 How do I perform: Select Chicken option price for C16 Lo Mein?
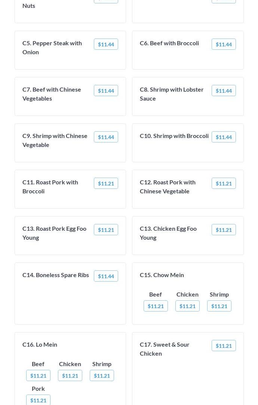70,375
